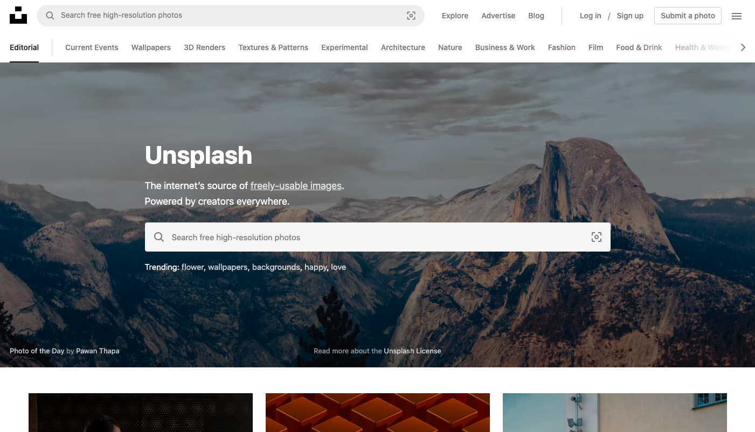The width and height of the screenshot is (755, 432).
Task: Open the Advertise link
Action: pyautogui.click(x=498, y=16)
